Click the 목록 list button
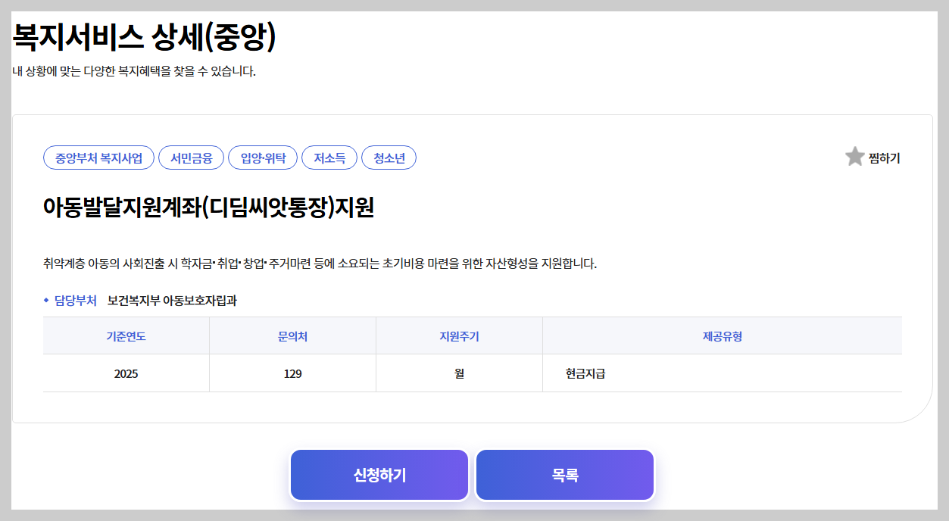The width and height of the screenshot is (949, 521). [x=564, y=474]
